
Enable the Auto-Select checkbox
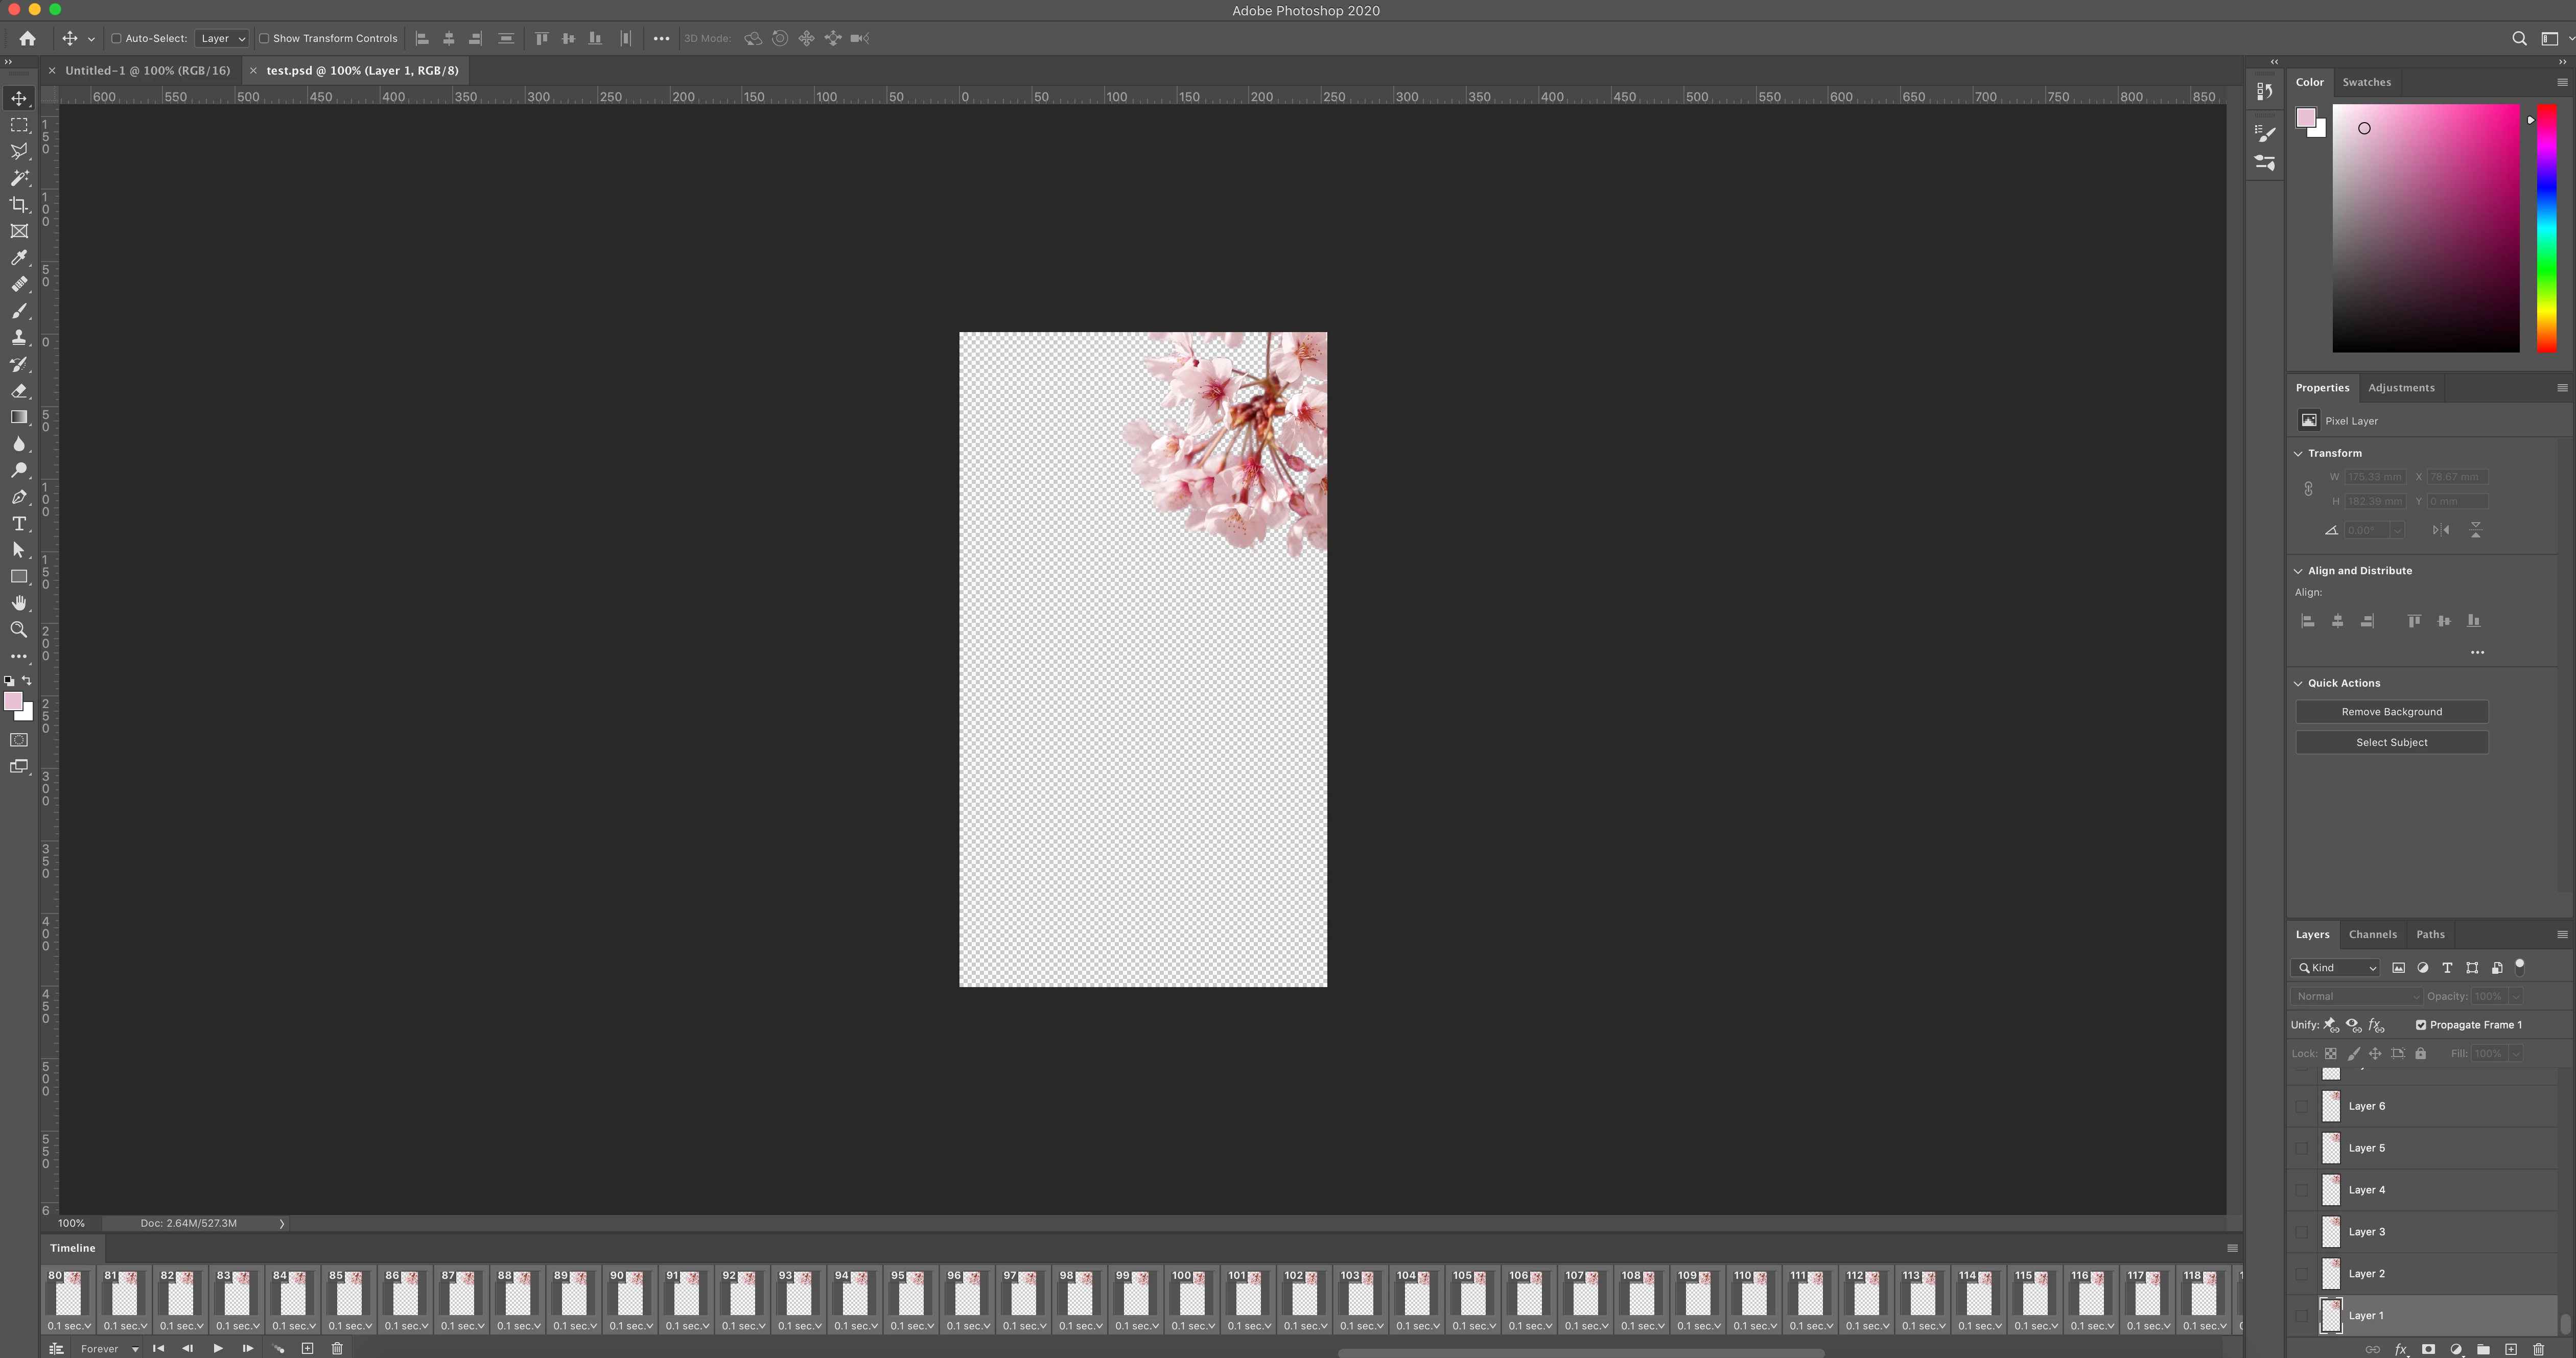pyautogui.click(x=116, y=38)
